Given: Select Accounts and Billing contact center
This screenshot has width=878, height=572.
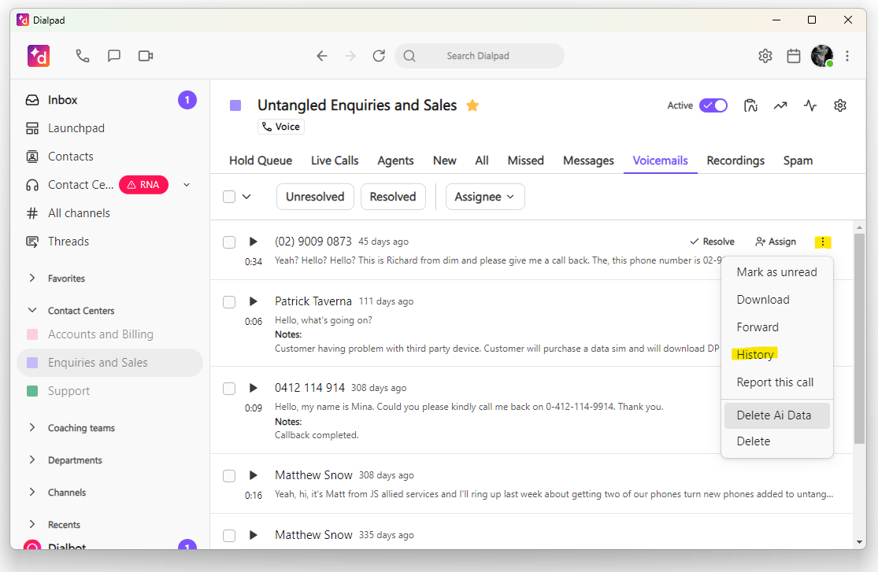Looking at the screenshot, I should tap(111, 334).
